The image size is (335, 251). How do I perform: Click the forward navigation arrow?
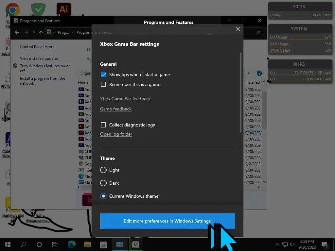(26, 32)
